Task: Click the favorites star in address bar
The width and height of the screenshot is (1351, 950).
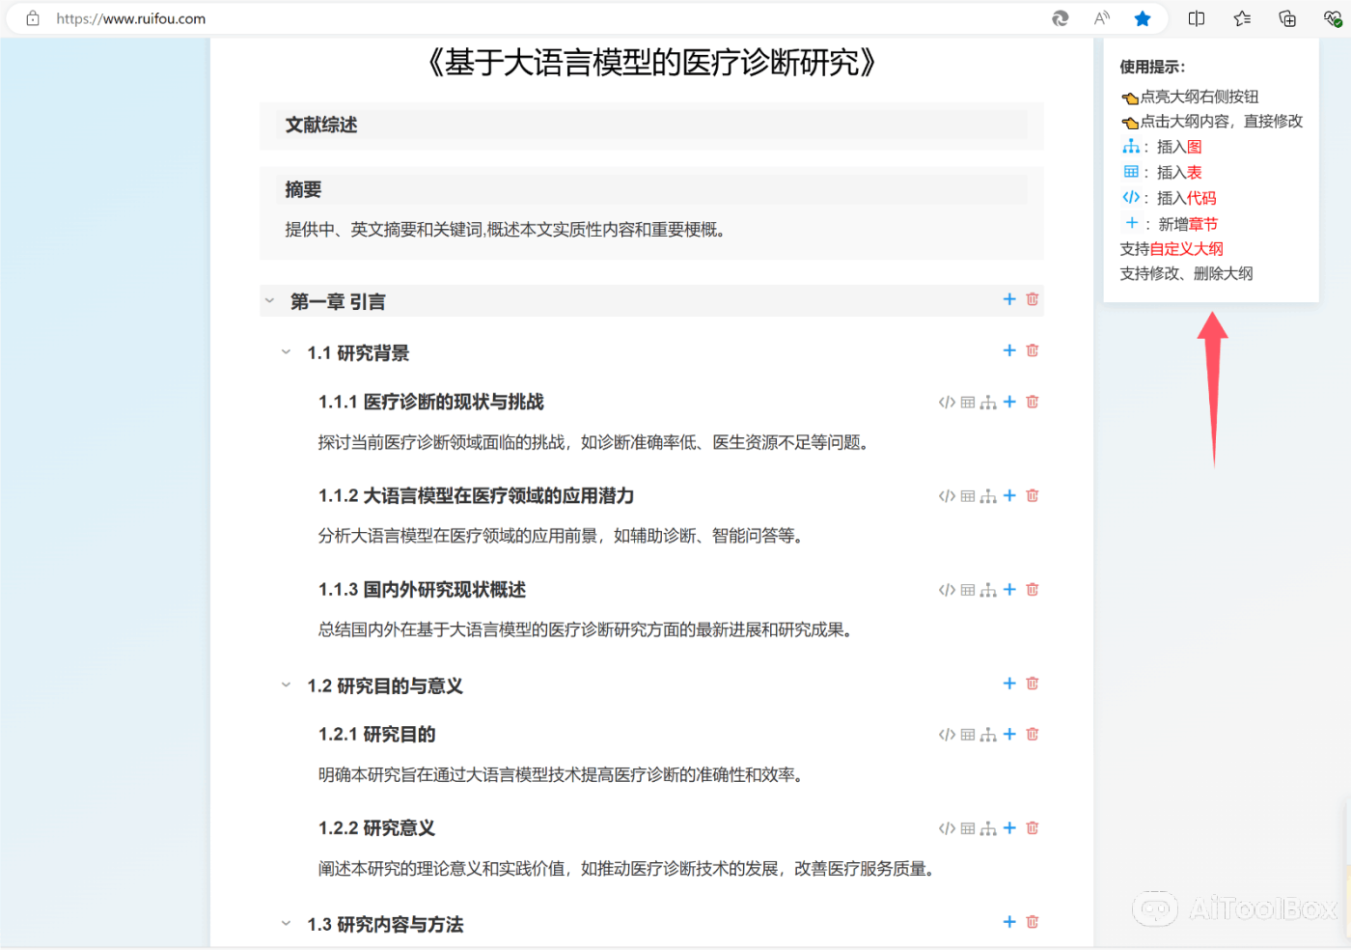Action: (x=1143, y=17)
